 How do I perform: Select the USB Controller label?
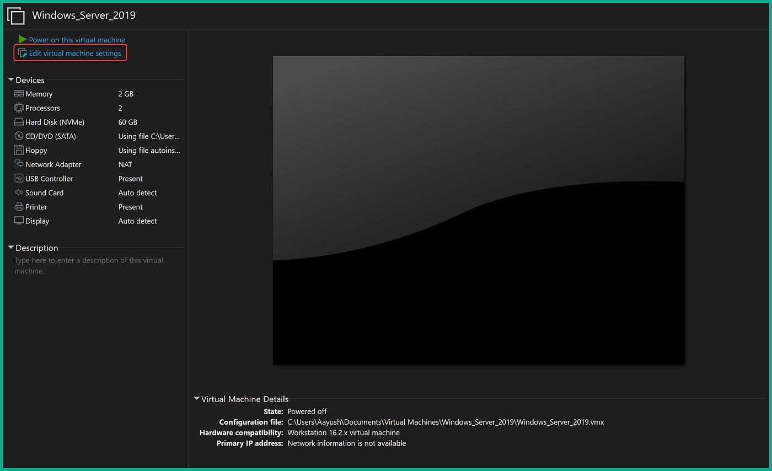coord(49,179)
